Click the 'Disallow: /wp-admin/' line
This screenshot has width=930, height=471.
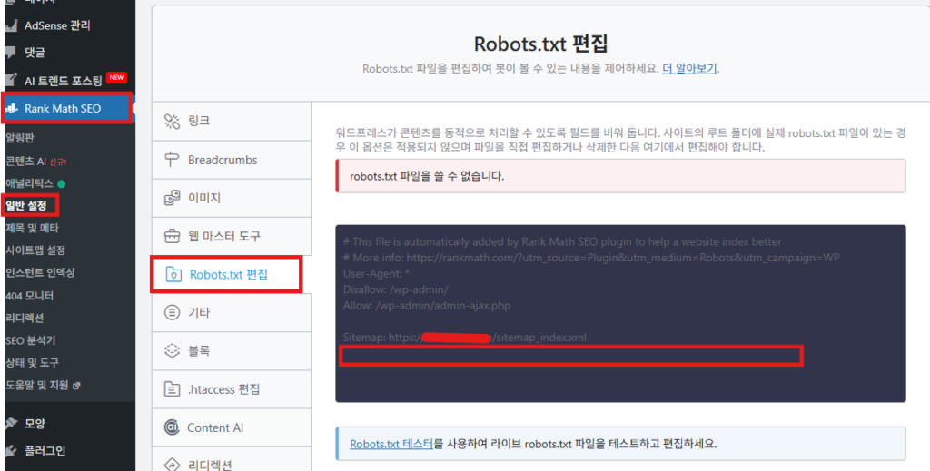click(396, 289)
